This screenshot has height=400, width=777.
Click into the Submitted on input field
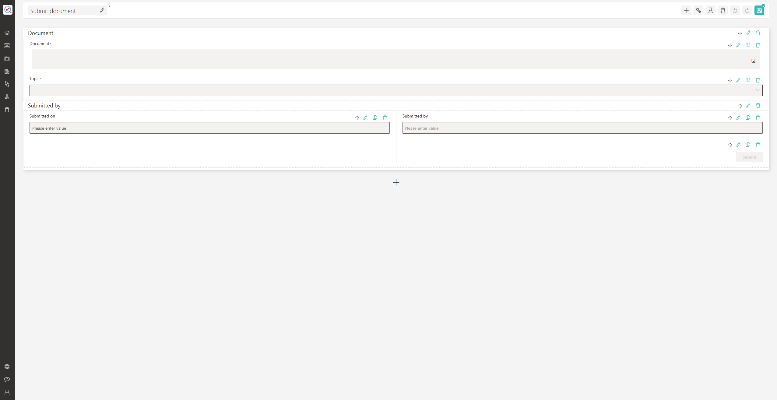coord(209,128)
